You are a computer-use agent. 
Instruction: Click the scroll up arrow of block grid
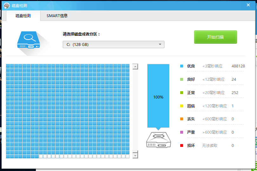(x=135, y=66)
